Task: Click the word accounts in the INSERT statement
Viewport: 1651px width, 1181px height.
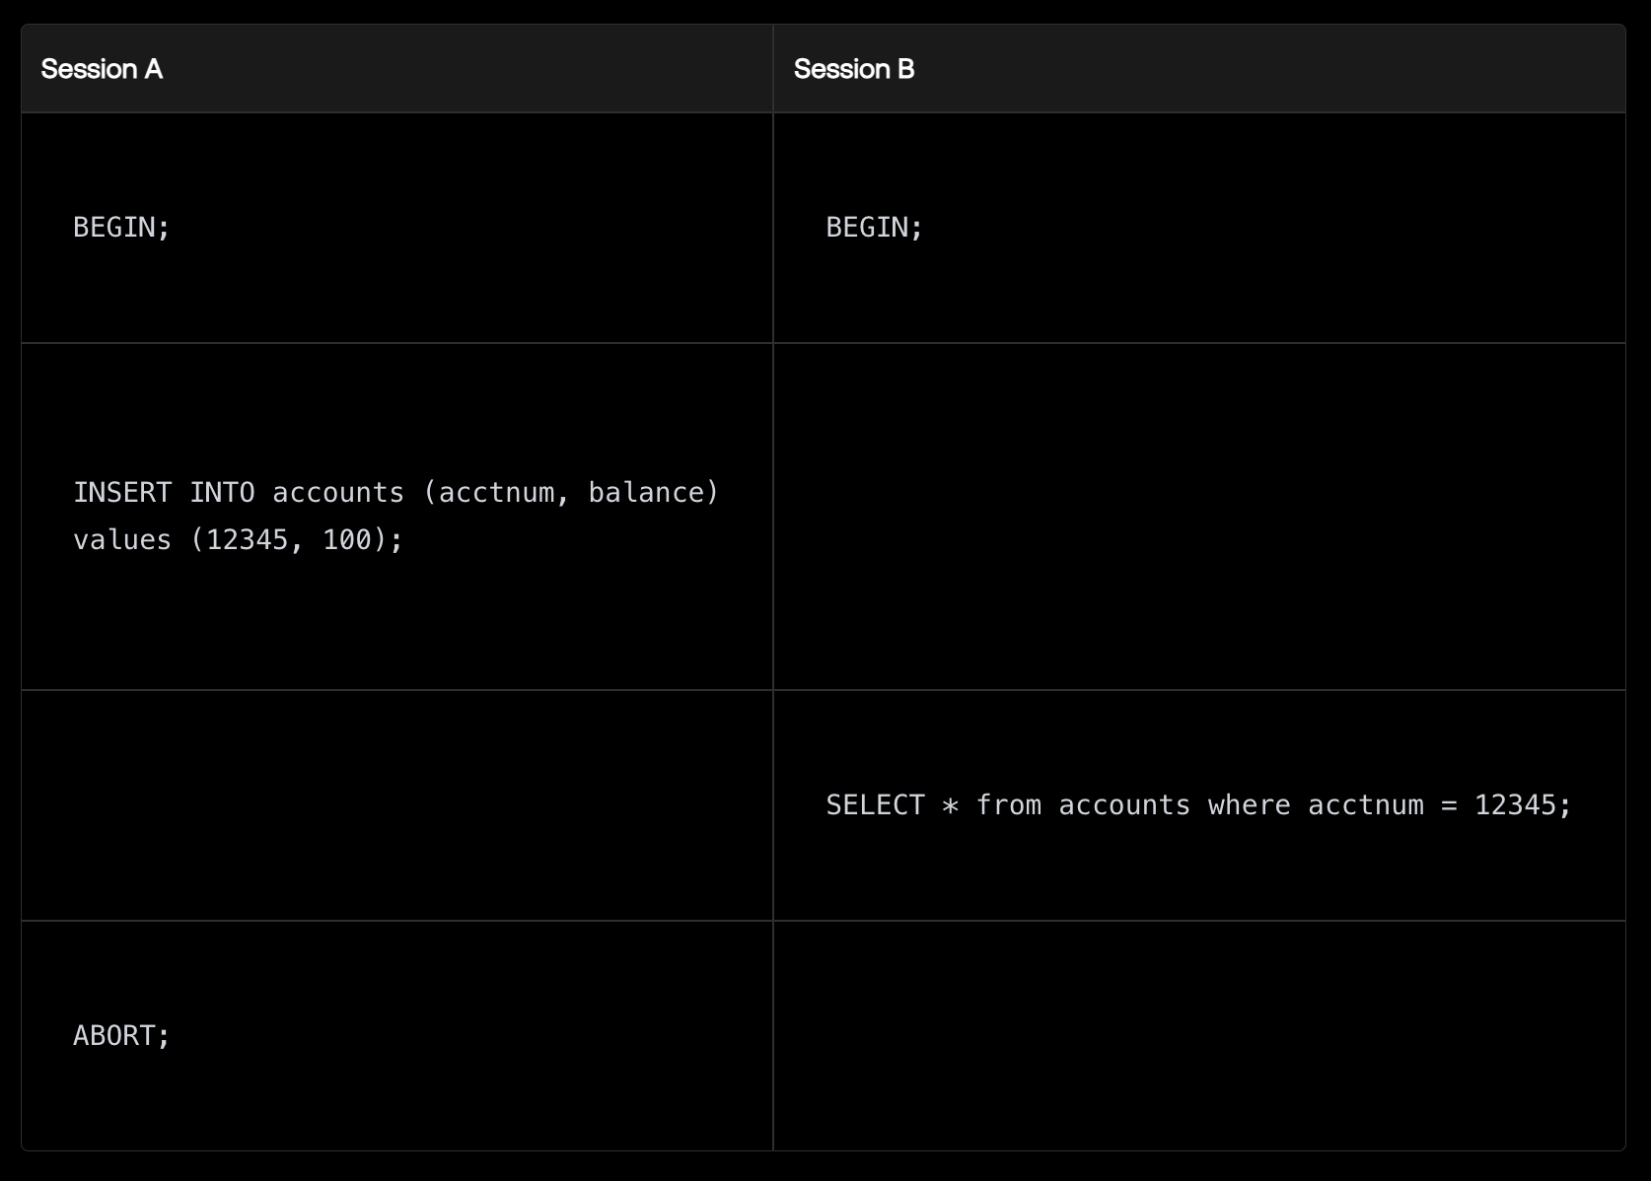Action: point(338,493)
